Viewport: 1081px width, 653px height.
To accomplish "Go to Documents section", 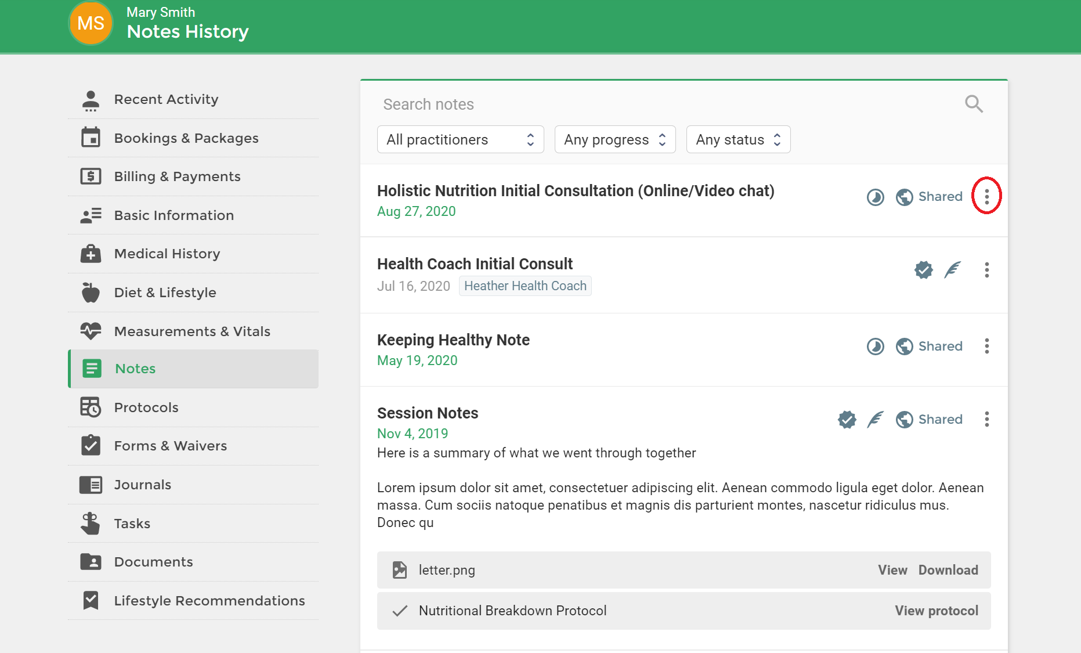I will click(x=193, y=562).
